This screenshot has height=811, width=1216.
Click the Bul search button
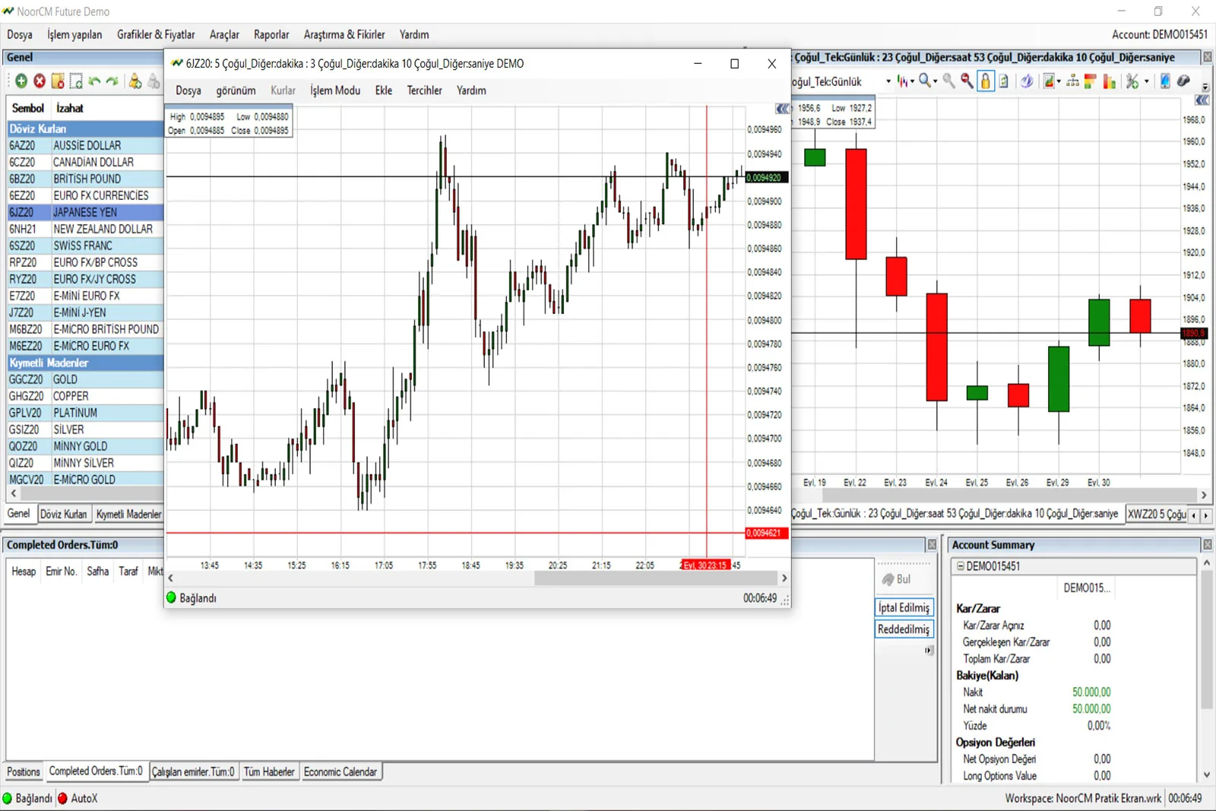[x=897, y=579]
